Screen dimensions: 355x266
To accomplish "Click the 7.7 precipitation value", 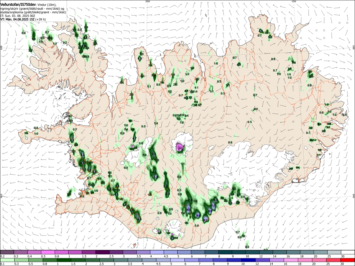I will point(213,206).
